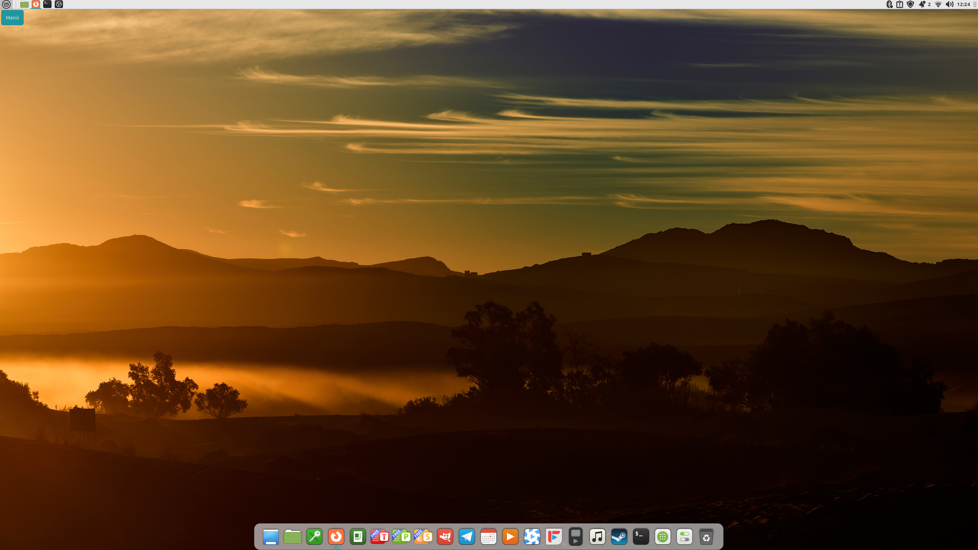This screenshot has width=978, height=550.
Task: Open GIMP from the dock
Action: (445, 537)
